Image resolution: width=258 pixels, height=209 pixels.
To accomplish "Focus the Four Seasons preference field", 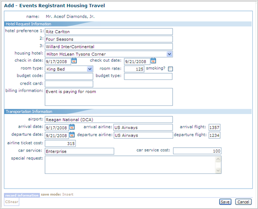I will pos(109,39).
